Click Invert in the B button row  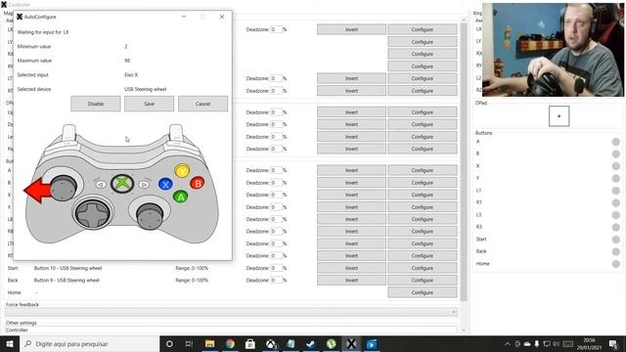coord(351,183)
